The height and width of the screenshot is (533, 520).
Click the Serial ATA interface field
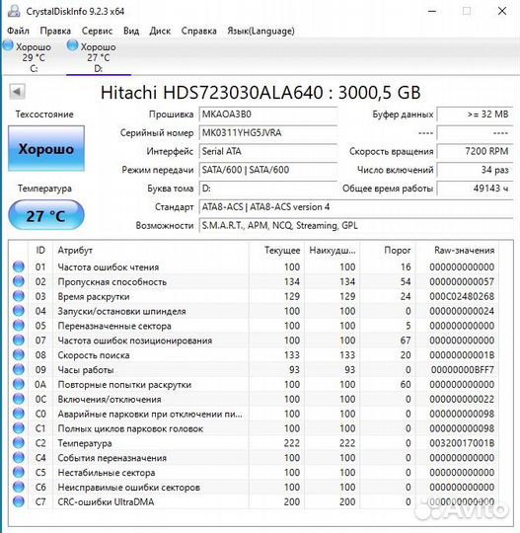coord(268,151)
